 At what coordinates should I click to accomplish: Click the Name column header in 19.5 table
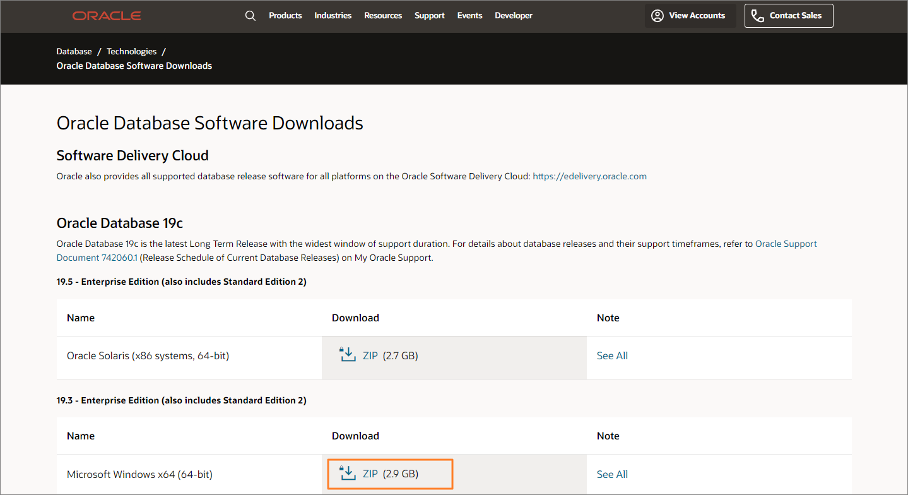pos(81,318)
